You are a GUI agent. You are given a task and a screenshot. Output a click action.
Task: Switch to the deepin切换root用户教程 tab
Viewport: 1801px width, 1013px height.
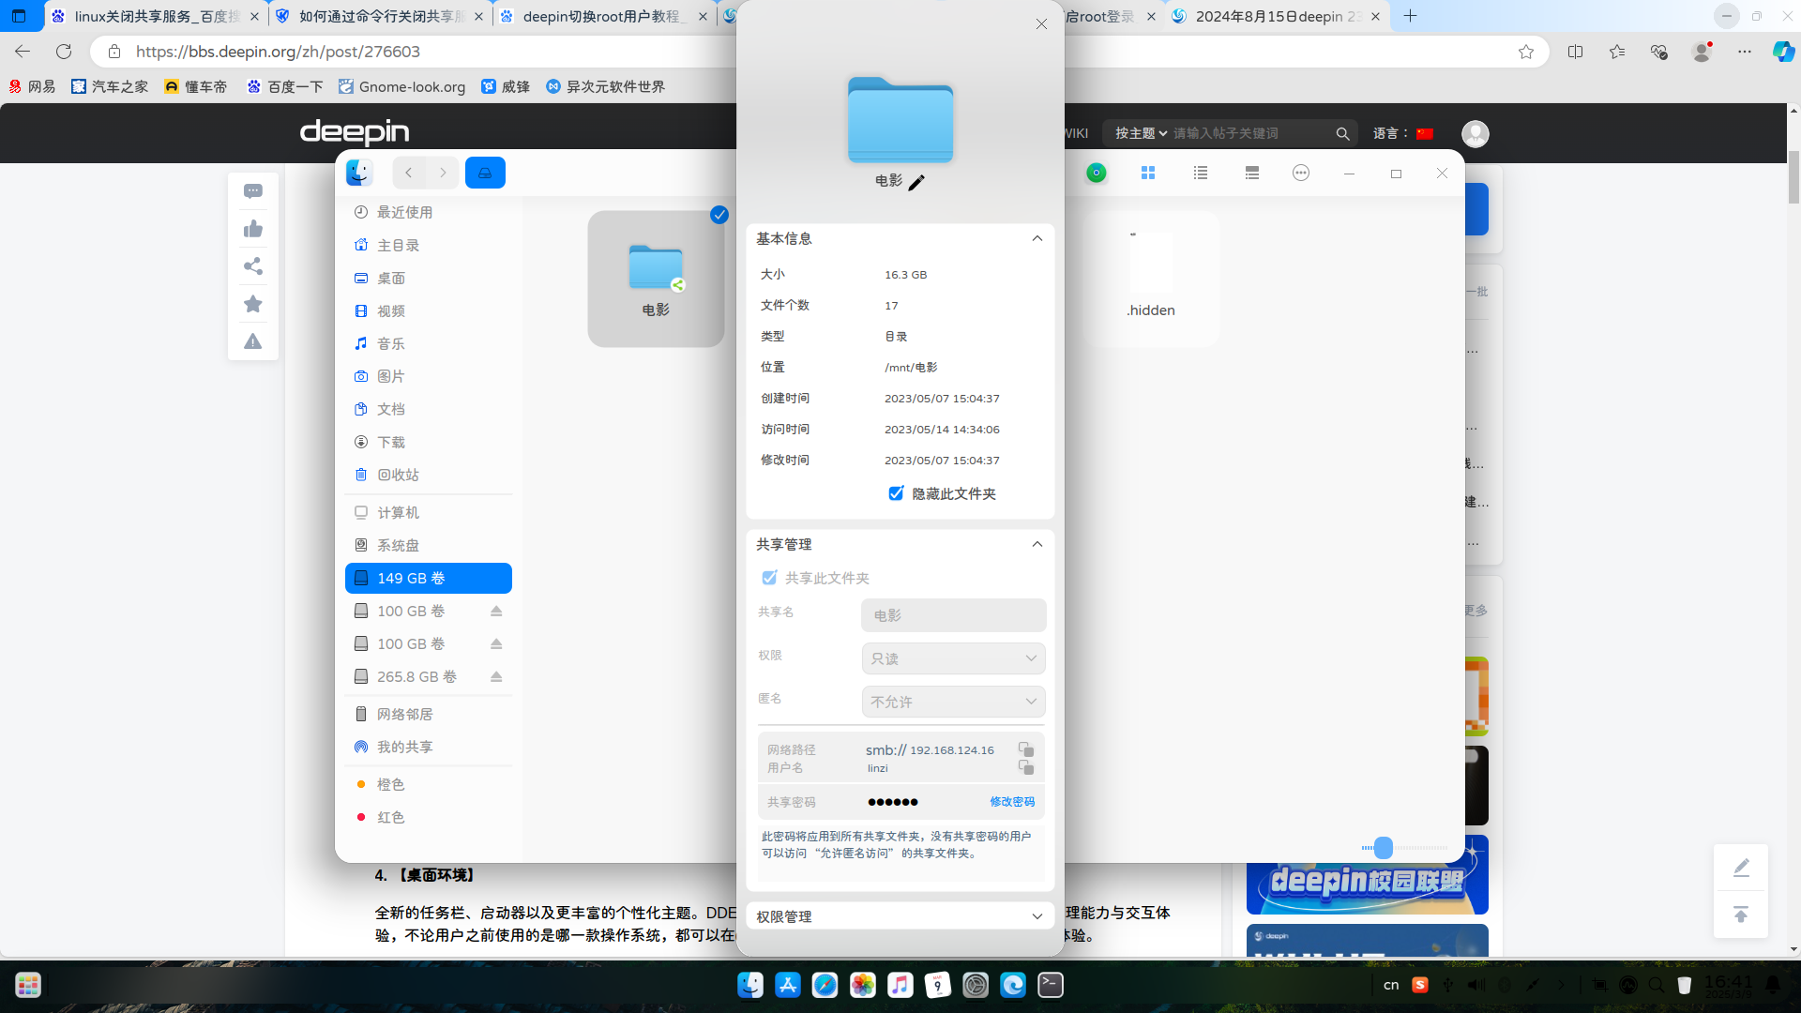tap(603, 16)
